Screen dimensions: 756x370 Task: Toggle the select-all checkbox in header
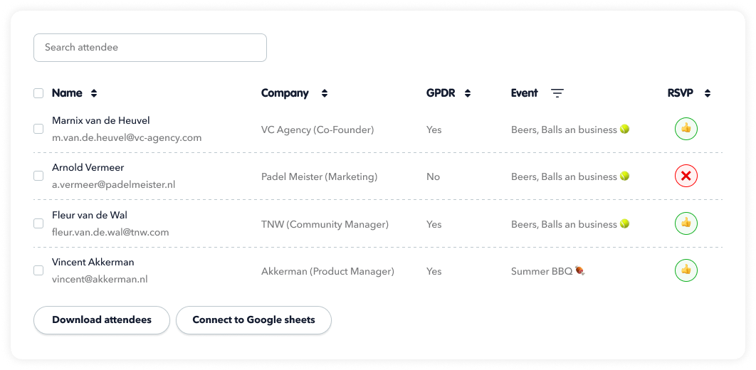(38, 93)
